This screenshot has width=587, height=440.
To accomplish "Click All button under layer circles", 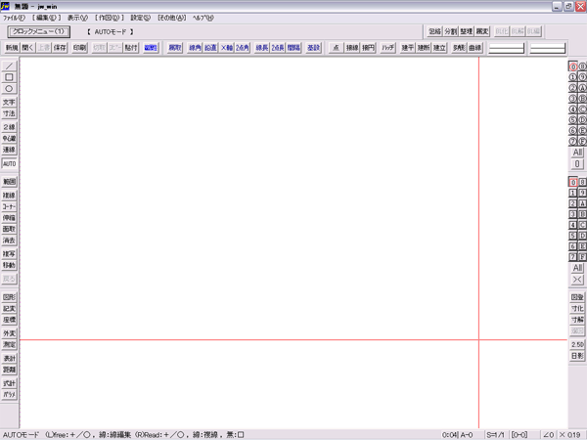I will [x=577, y=153].
